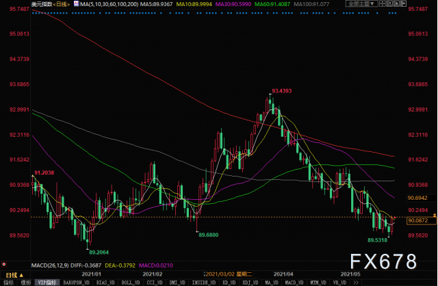Select the DMI_UD indicator tab
438x286 pixels.
177,283
